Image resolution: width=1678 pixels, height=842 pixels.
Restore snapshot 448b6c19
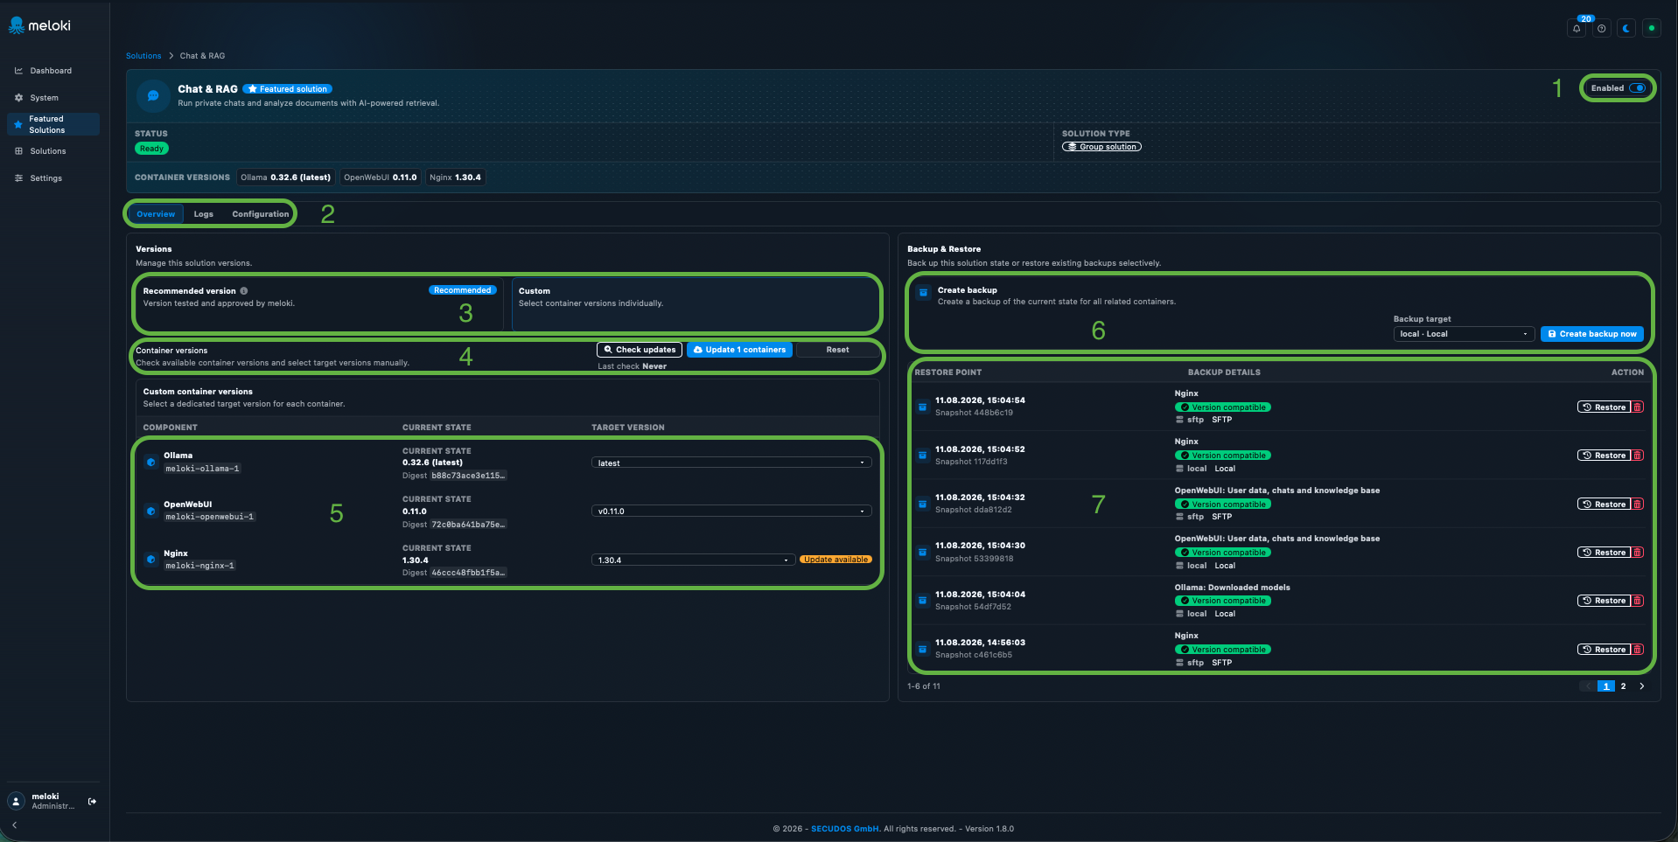click(1605, 407)
